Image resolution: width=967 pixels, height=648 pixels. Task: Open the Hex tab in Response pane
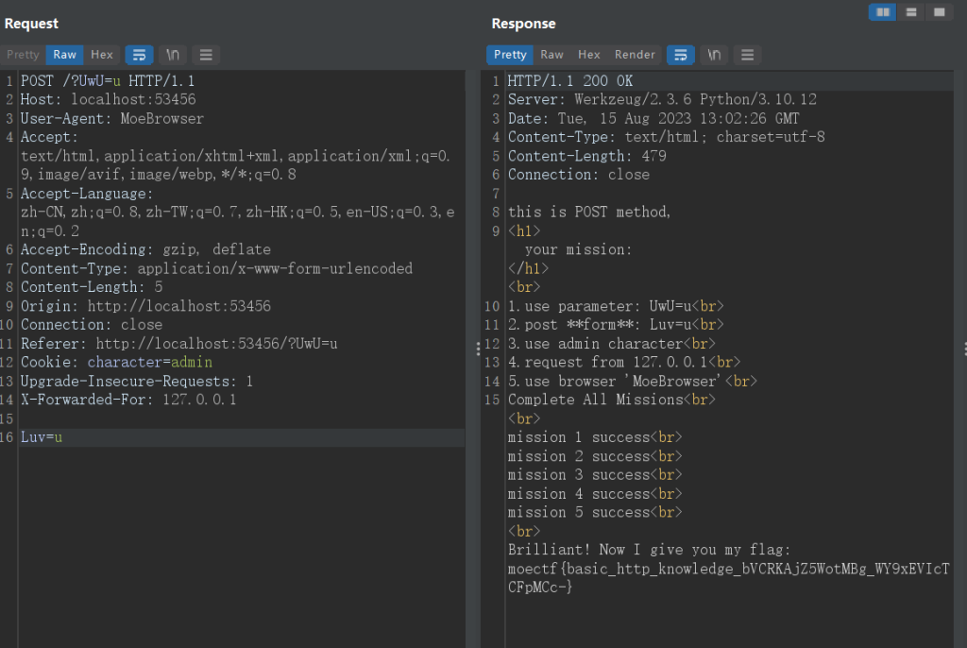pos(589,55)
